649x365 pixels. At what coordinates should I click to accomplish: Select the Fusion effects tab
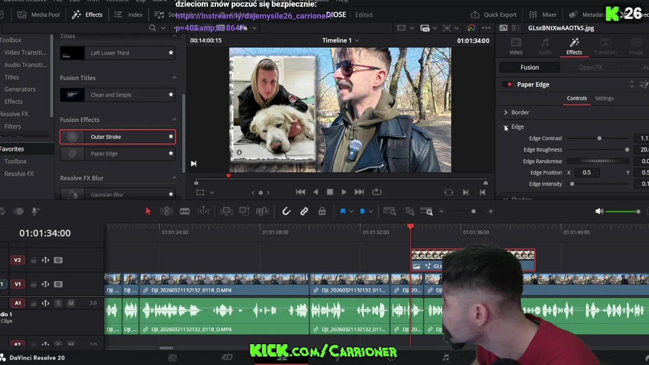(x=529, y=67)
